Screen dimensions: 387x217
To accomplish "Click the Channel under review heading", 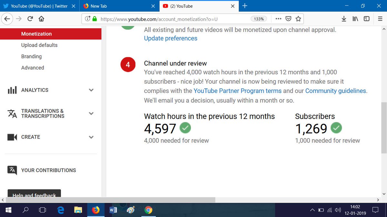I will 175,63.
